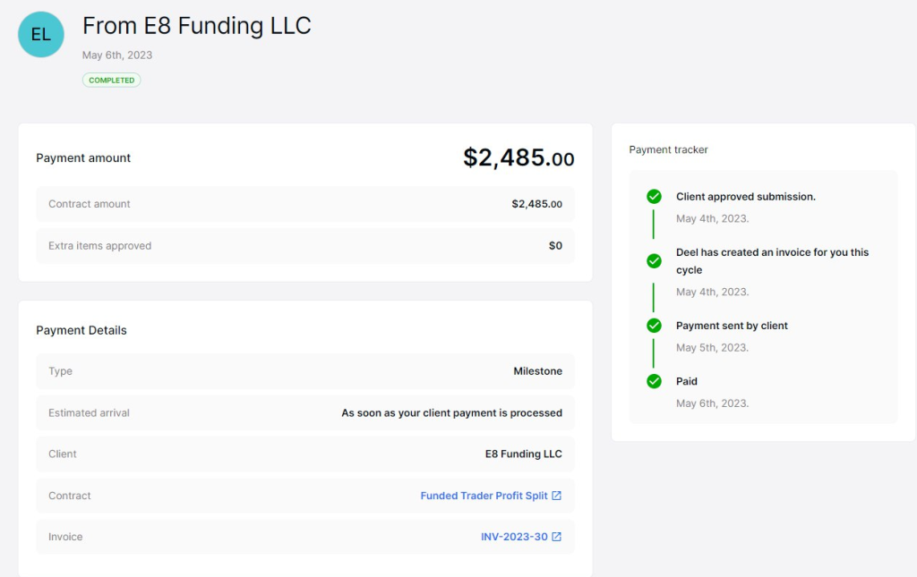
Task: Click the external link icon beside INV-2023-30
Action: pyautogui.click(x=556, y=537)
